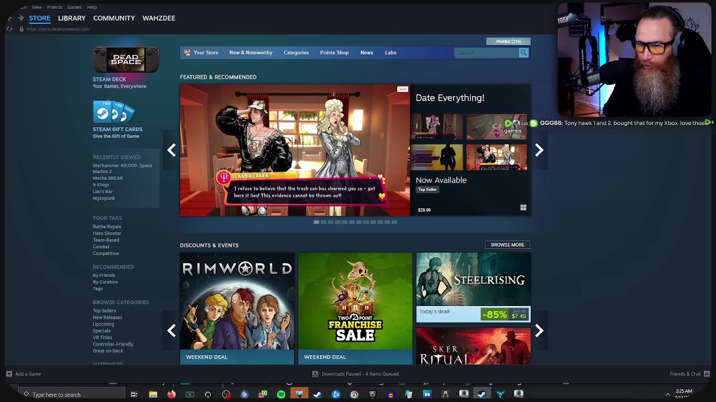Screen dimensions: 716x402
Task: Click the forward navigation arrow
Action: click(21, 18)
